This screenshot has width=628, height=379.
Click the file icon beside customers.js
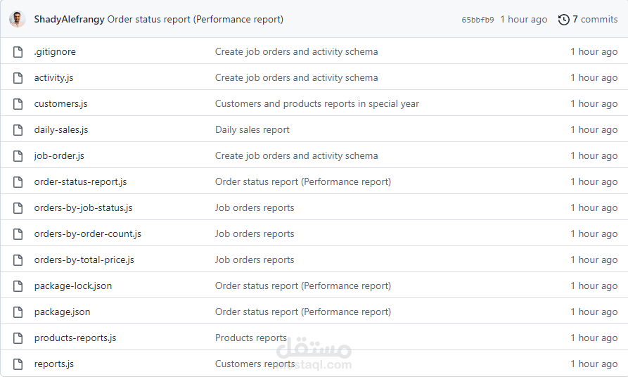pos(18,104)
